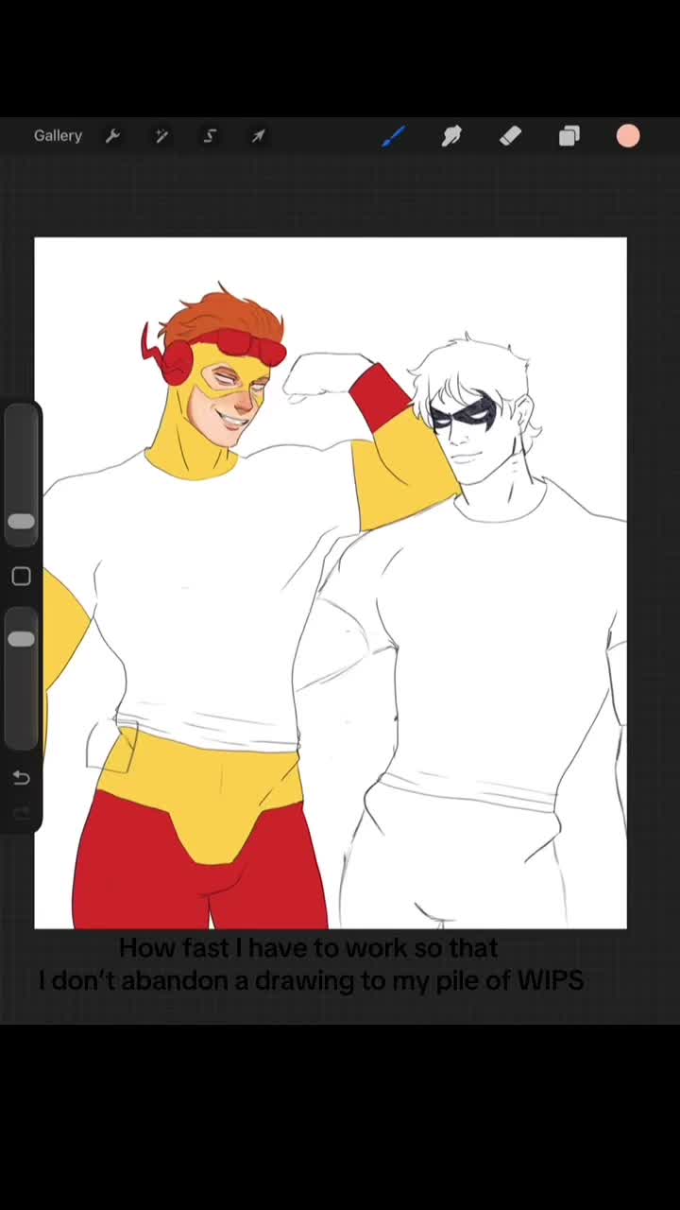Open the Gallery

(58, 136)
